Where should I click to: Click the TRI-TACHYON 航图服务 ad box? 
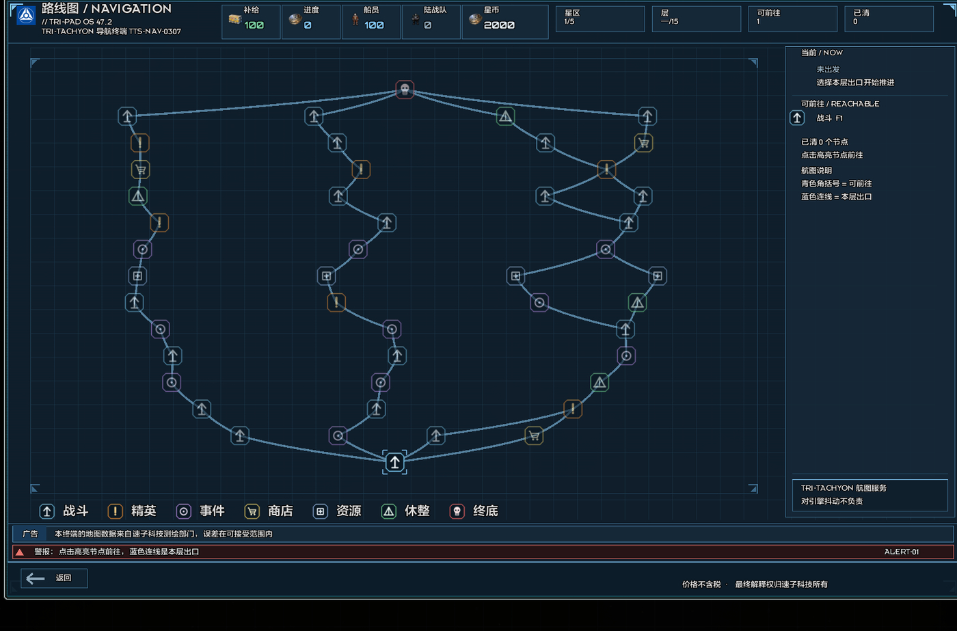(870, 495)
